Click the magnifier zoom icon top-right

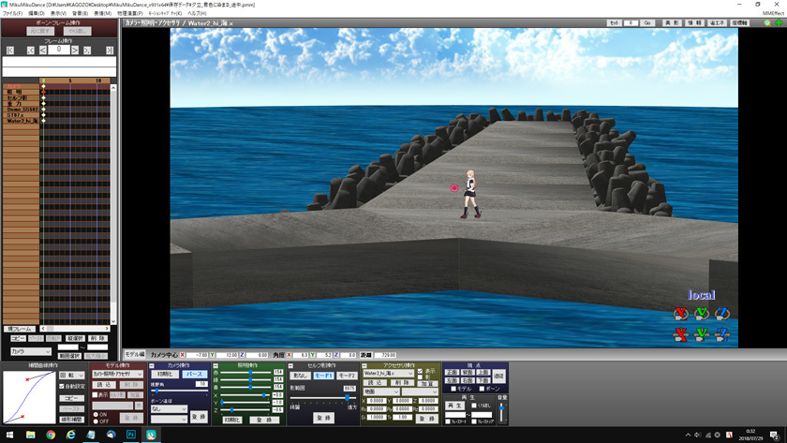[x=767, y=23]
